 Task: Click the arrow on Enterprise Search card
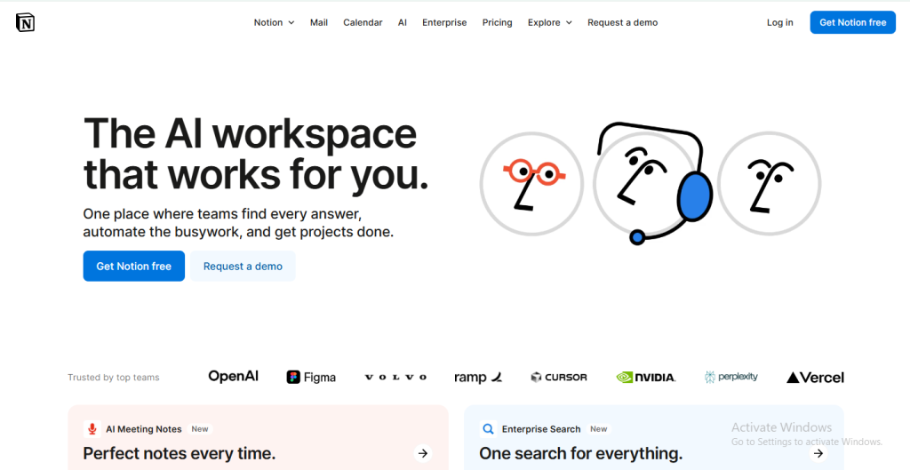818,453
